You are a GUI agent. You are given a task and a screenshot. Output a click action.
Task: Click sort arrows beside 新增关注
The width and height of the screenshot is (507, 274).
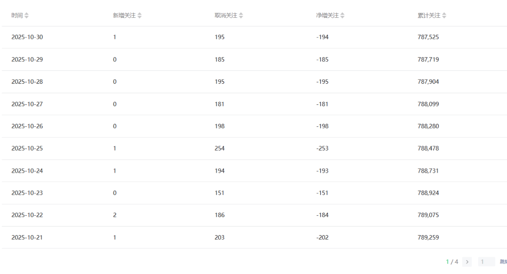pos(139,16)
